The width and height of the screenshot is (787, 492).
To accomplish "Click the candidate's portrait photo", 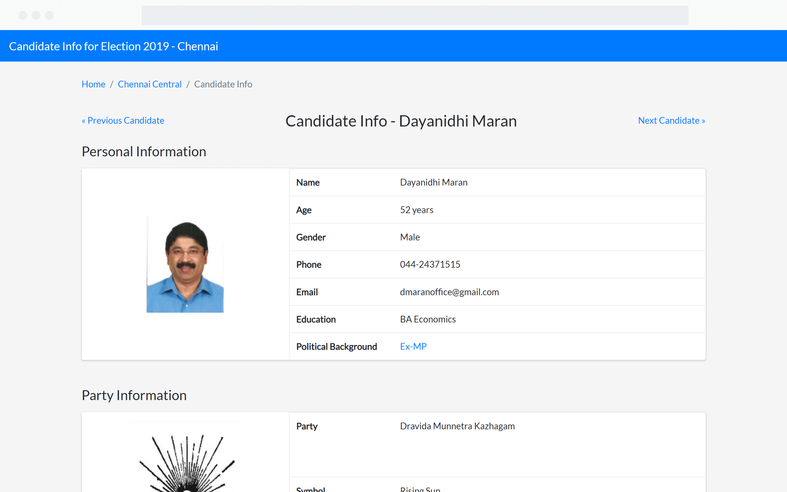I will pos(185,264).
